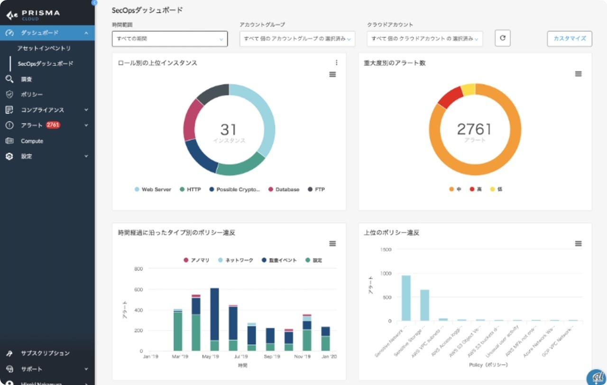Expand the サポート menu chevron
The height and width of the screenshot is (385, 607).
click(x=86, y=369)
